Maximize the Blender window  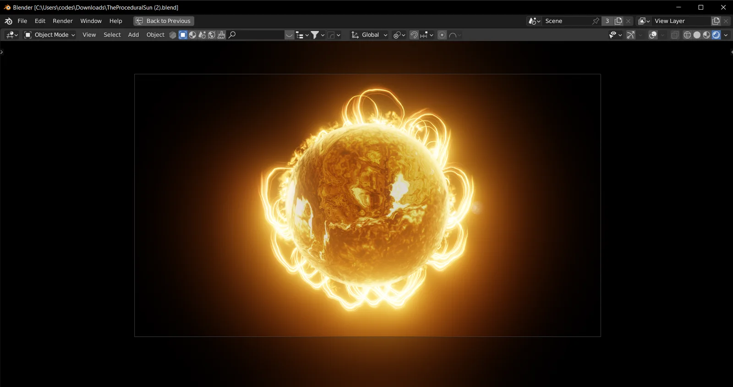click(701, 7)
